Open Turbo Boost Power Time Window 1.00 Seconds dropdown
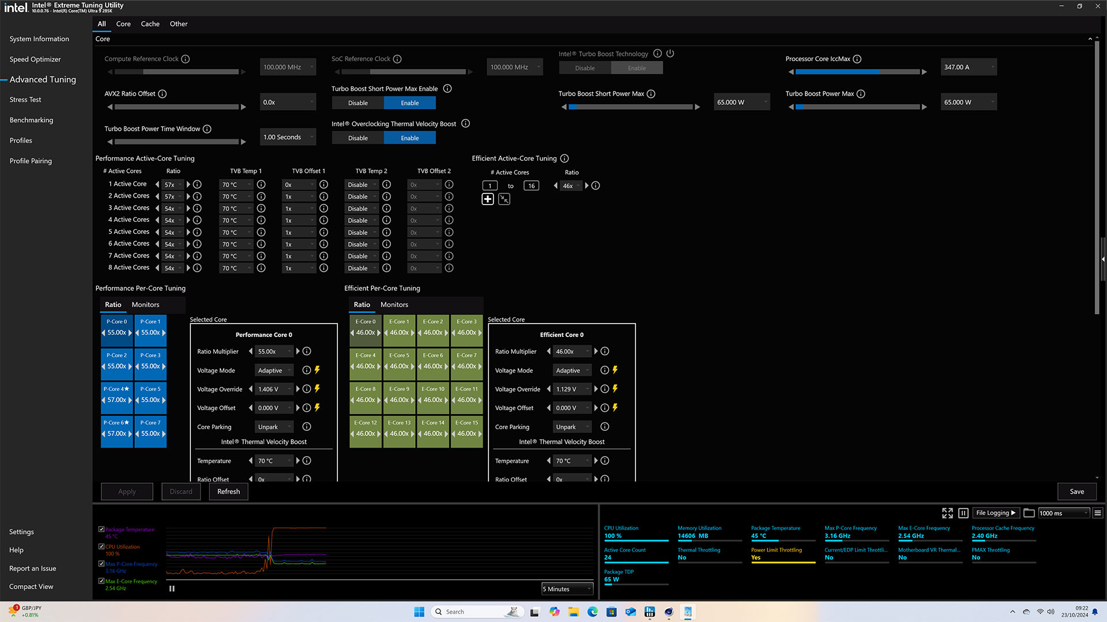Screen dimensions: 1107x622 click(x=288, y=137)
